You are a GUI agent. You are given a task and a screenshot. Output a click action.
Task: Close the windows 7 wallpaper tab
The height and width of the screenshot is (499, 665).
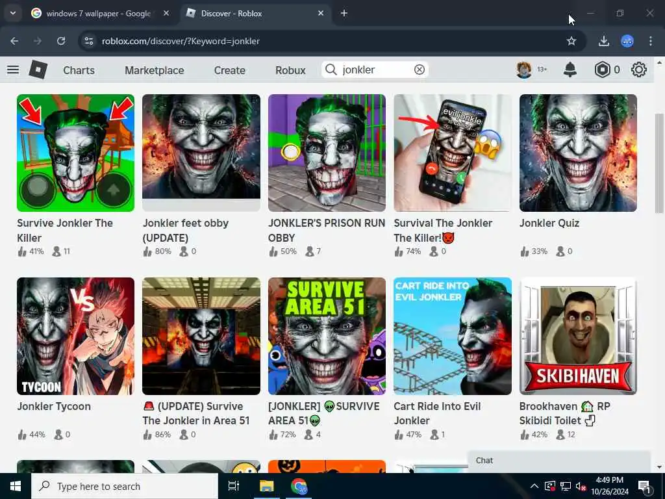(x=166, y=14)
